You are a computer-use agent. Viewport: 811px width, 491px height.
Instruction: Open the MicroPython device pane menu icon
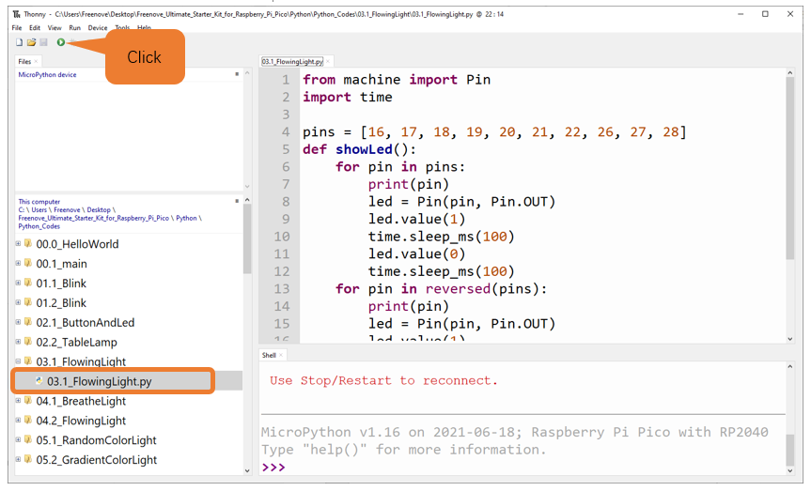pyautogui.click(x=237, y=74)
